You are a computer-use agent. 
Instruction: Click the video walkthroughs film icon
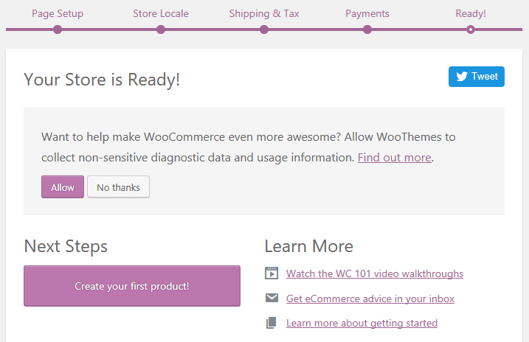tap(272, 273)
